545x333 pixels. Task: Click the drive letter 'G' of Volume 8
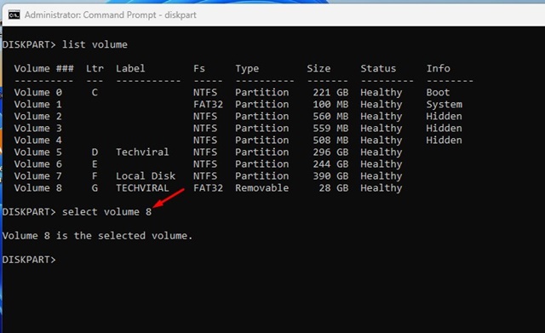click(x=95, y=187)
